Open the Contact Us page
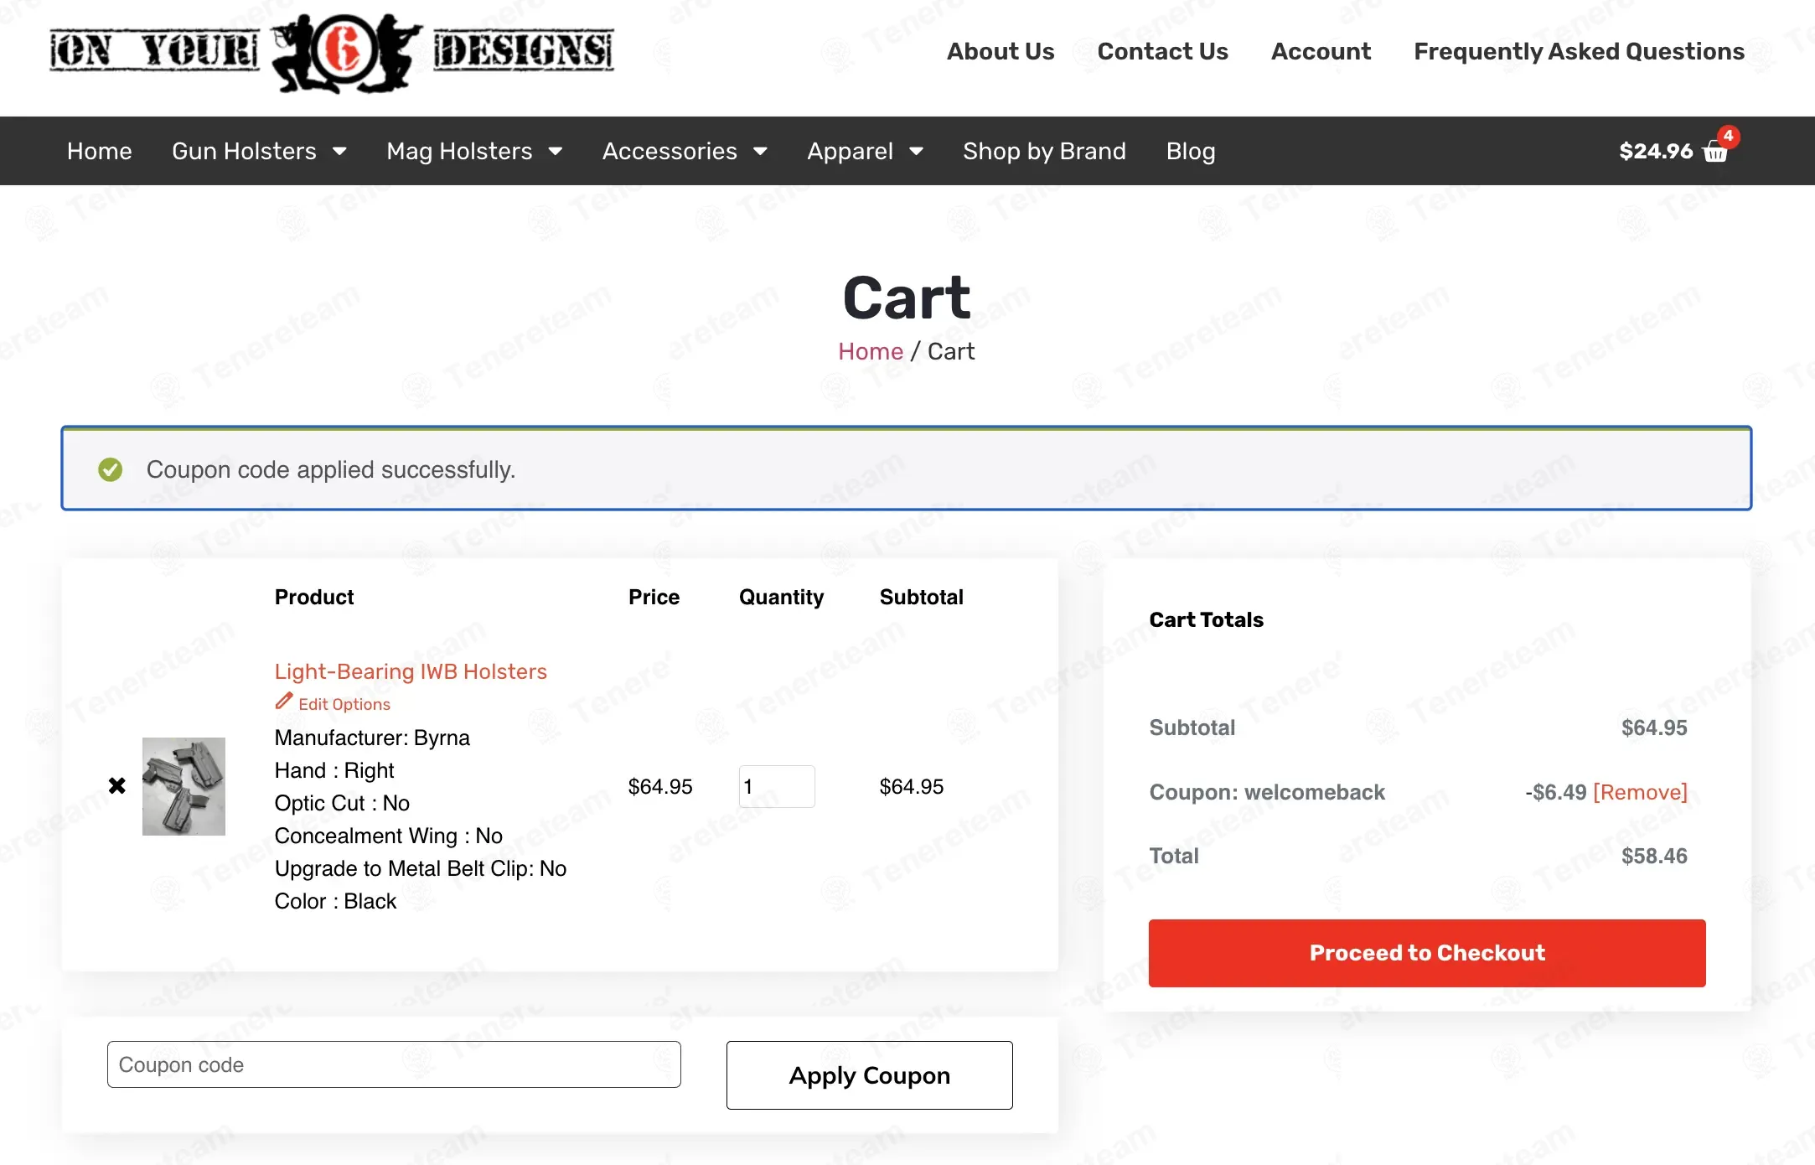Screen dimensions: 1815x1165 [1162, 51]
